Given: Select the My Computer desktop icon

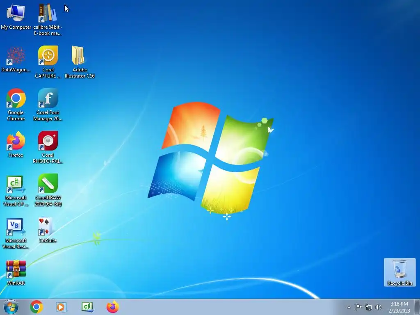Looking at the screenshot, I should tap(16, 16).
